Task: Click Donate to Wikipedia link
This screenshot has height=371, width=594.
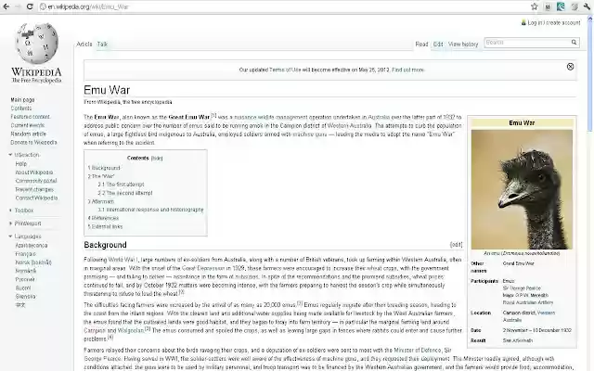Action: 33,142
